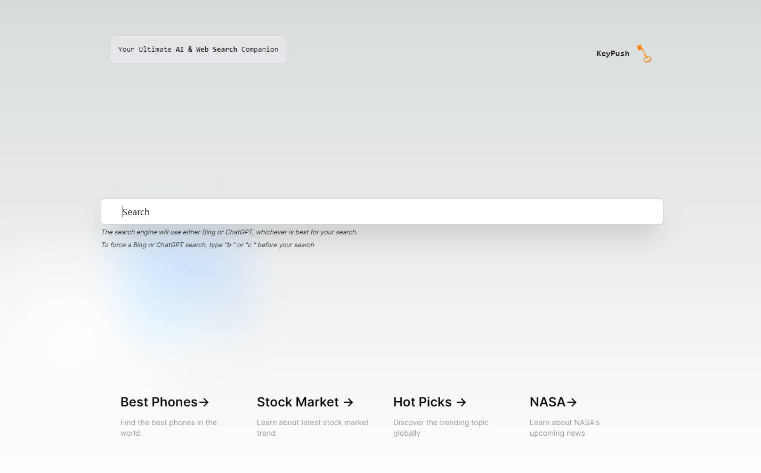Viewport: 761px width, 473px height.
Task: Click the orange key icon
Action: pos(644,53)
